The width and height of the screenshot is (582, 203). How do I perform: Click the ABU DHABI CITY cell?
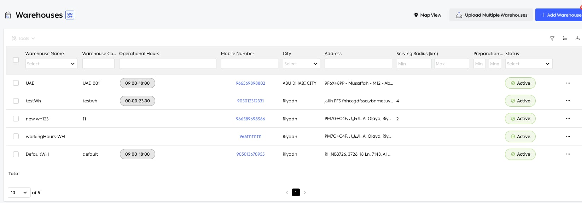pos(299,83)
